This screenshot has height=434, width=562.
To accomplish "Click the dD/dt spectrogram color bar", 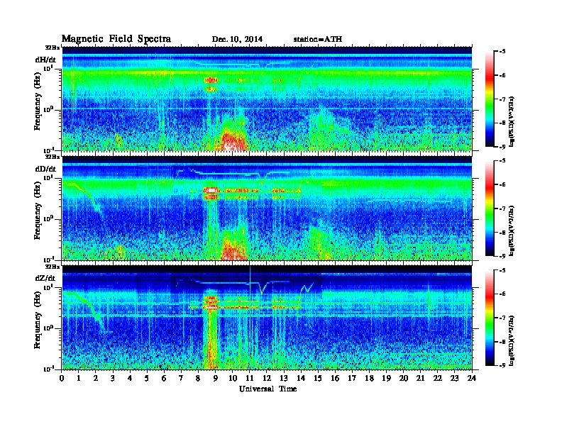I will tap(490, 208).
